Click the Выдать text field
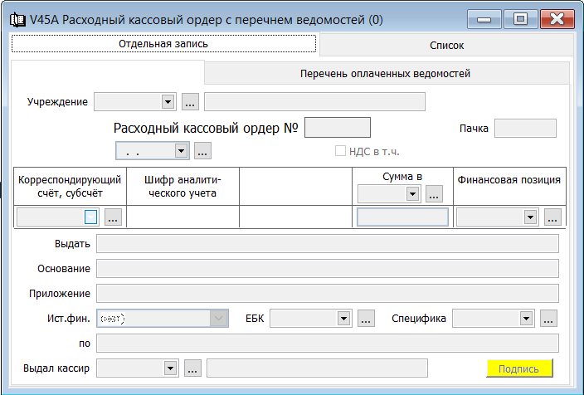 tap(328, 244)
